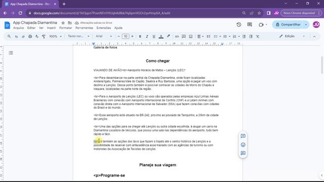The width and height of the screenshot is (324, 182).
Task: Insert a link
Action: (x=177, y=36)
